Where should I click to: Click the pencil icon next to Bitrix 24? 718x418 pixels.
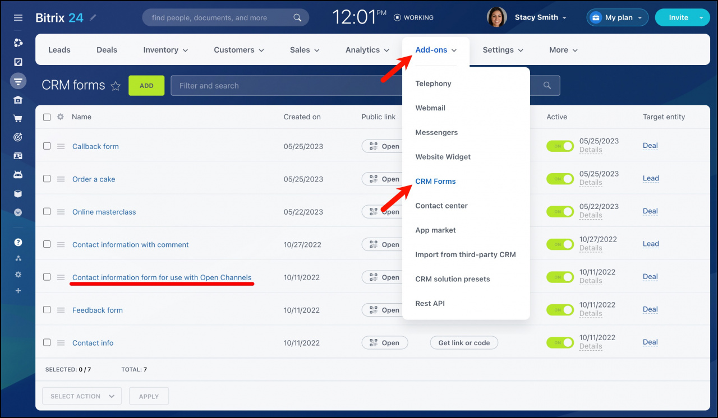coord(93,17)
